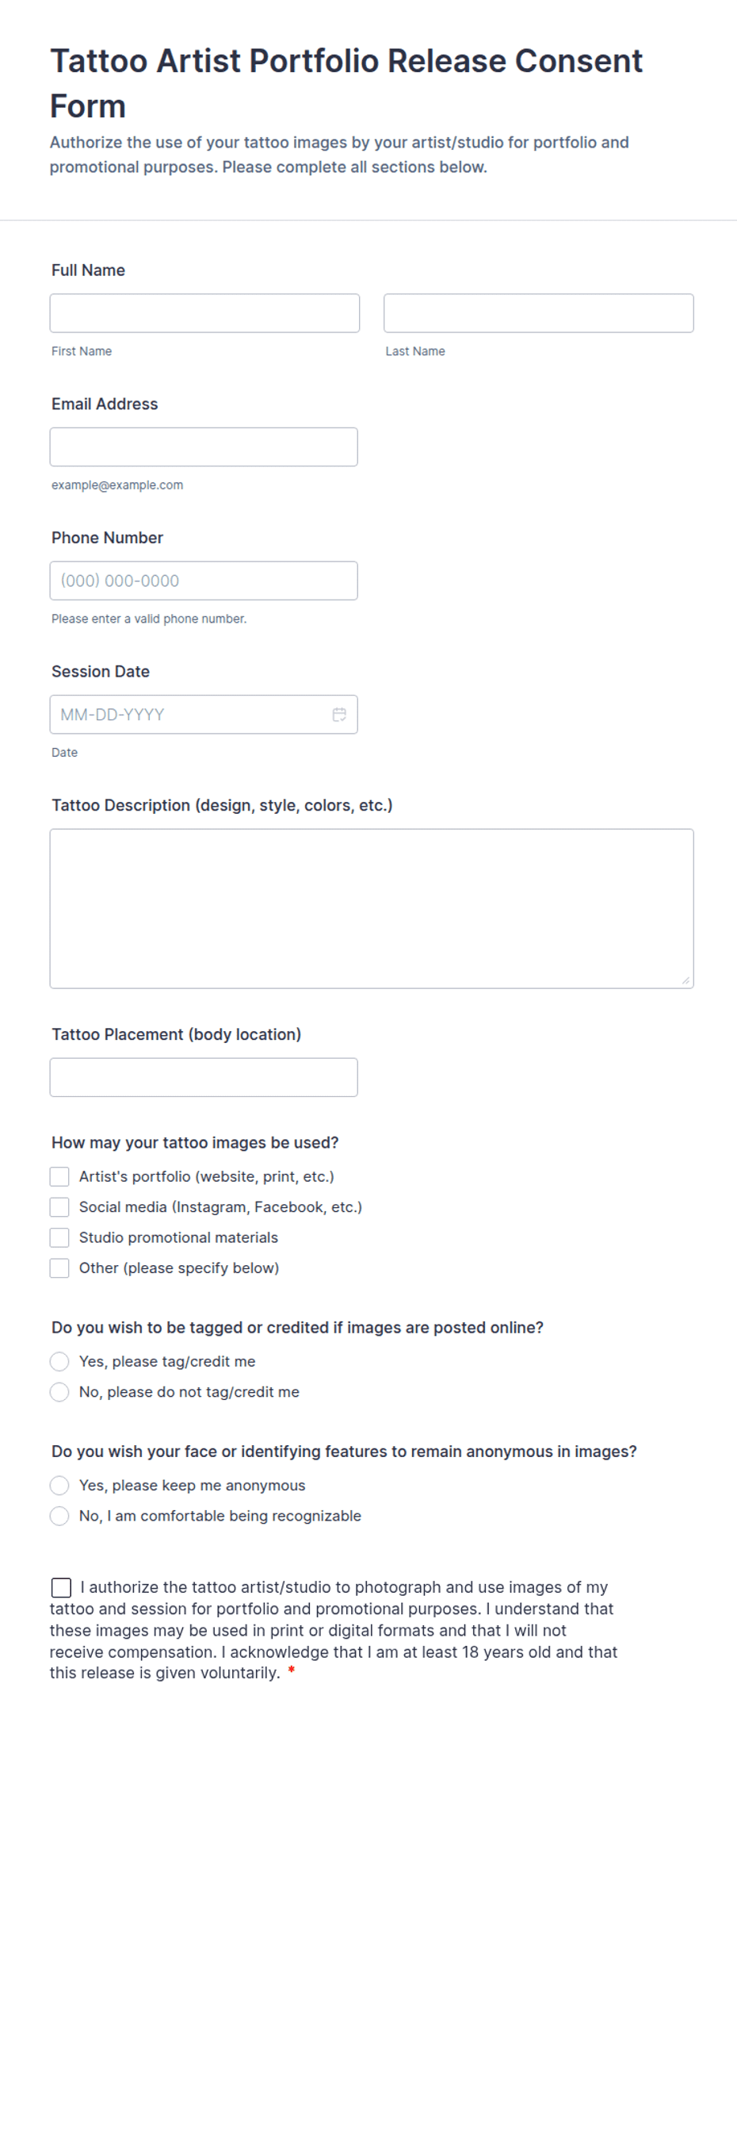Screen dimensions: 737x2140
Task: Click the Last Name input field
Action: [x=539, y=313]
